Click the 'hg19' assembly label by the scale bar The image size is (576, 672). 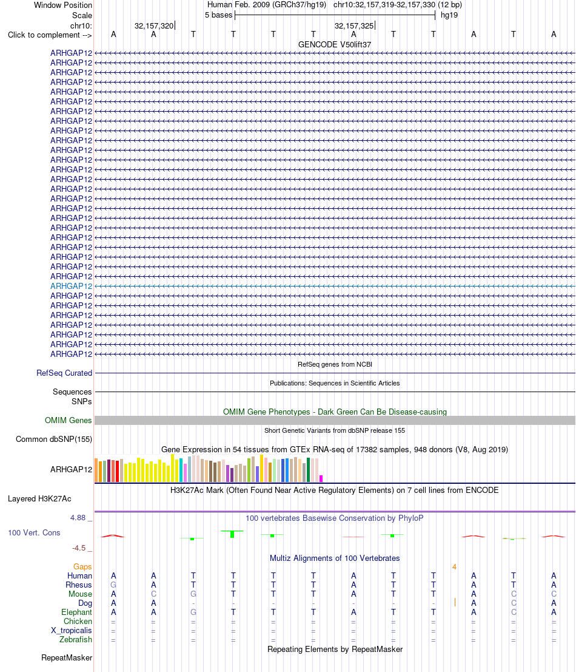pyautogui.click(x=449, y=15)
